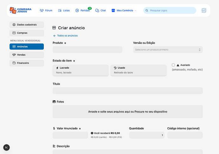Screen dimensions: 219x154
Task: Click the Next.js dev tools badge
Action: click(6, 148)
